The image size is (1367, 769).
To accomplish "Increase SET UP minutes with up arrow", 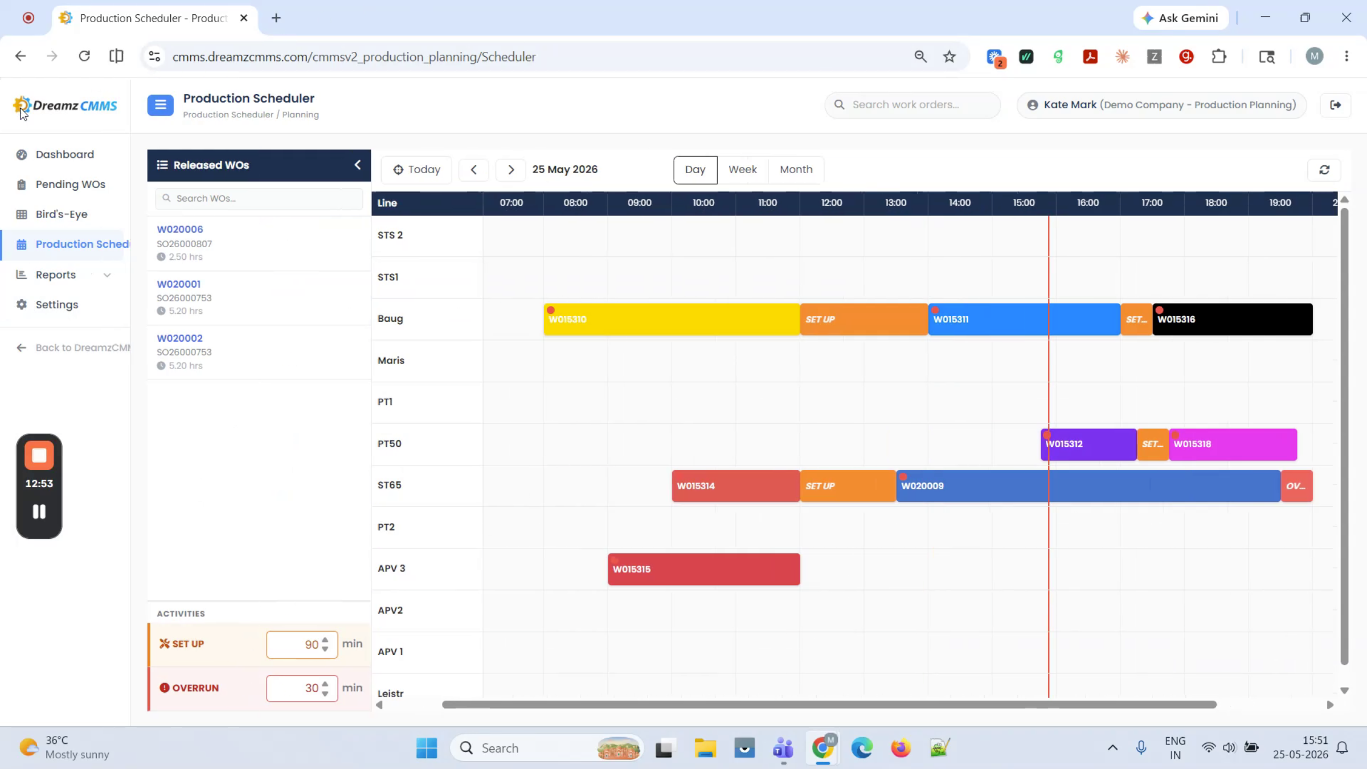I will pos(325,640).
